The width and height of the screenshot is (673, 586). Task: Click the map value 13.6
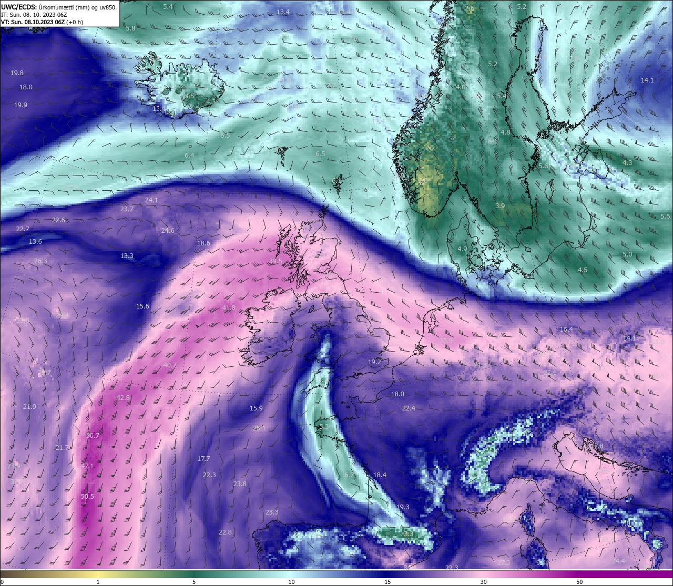(35, 242)
